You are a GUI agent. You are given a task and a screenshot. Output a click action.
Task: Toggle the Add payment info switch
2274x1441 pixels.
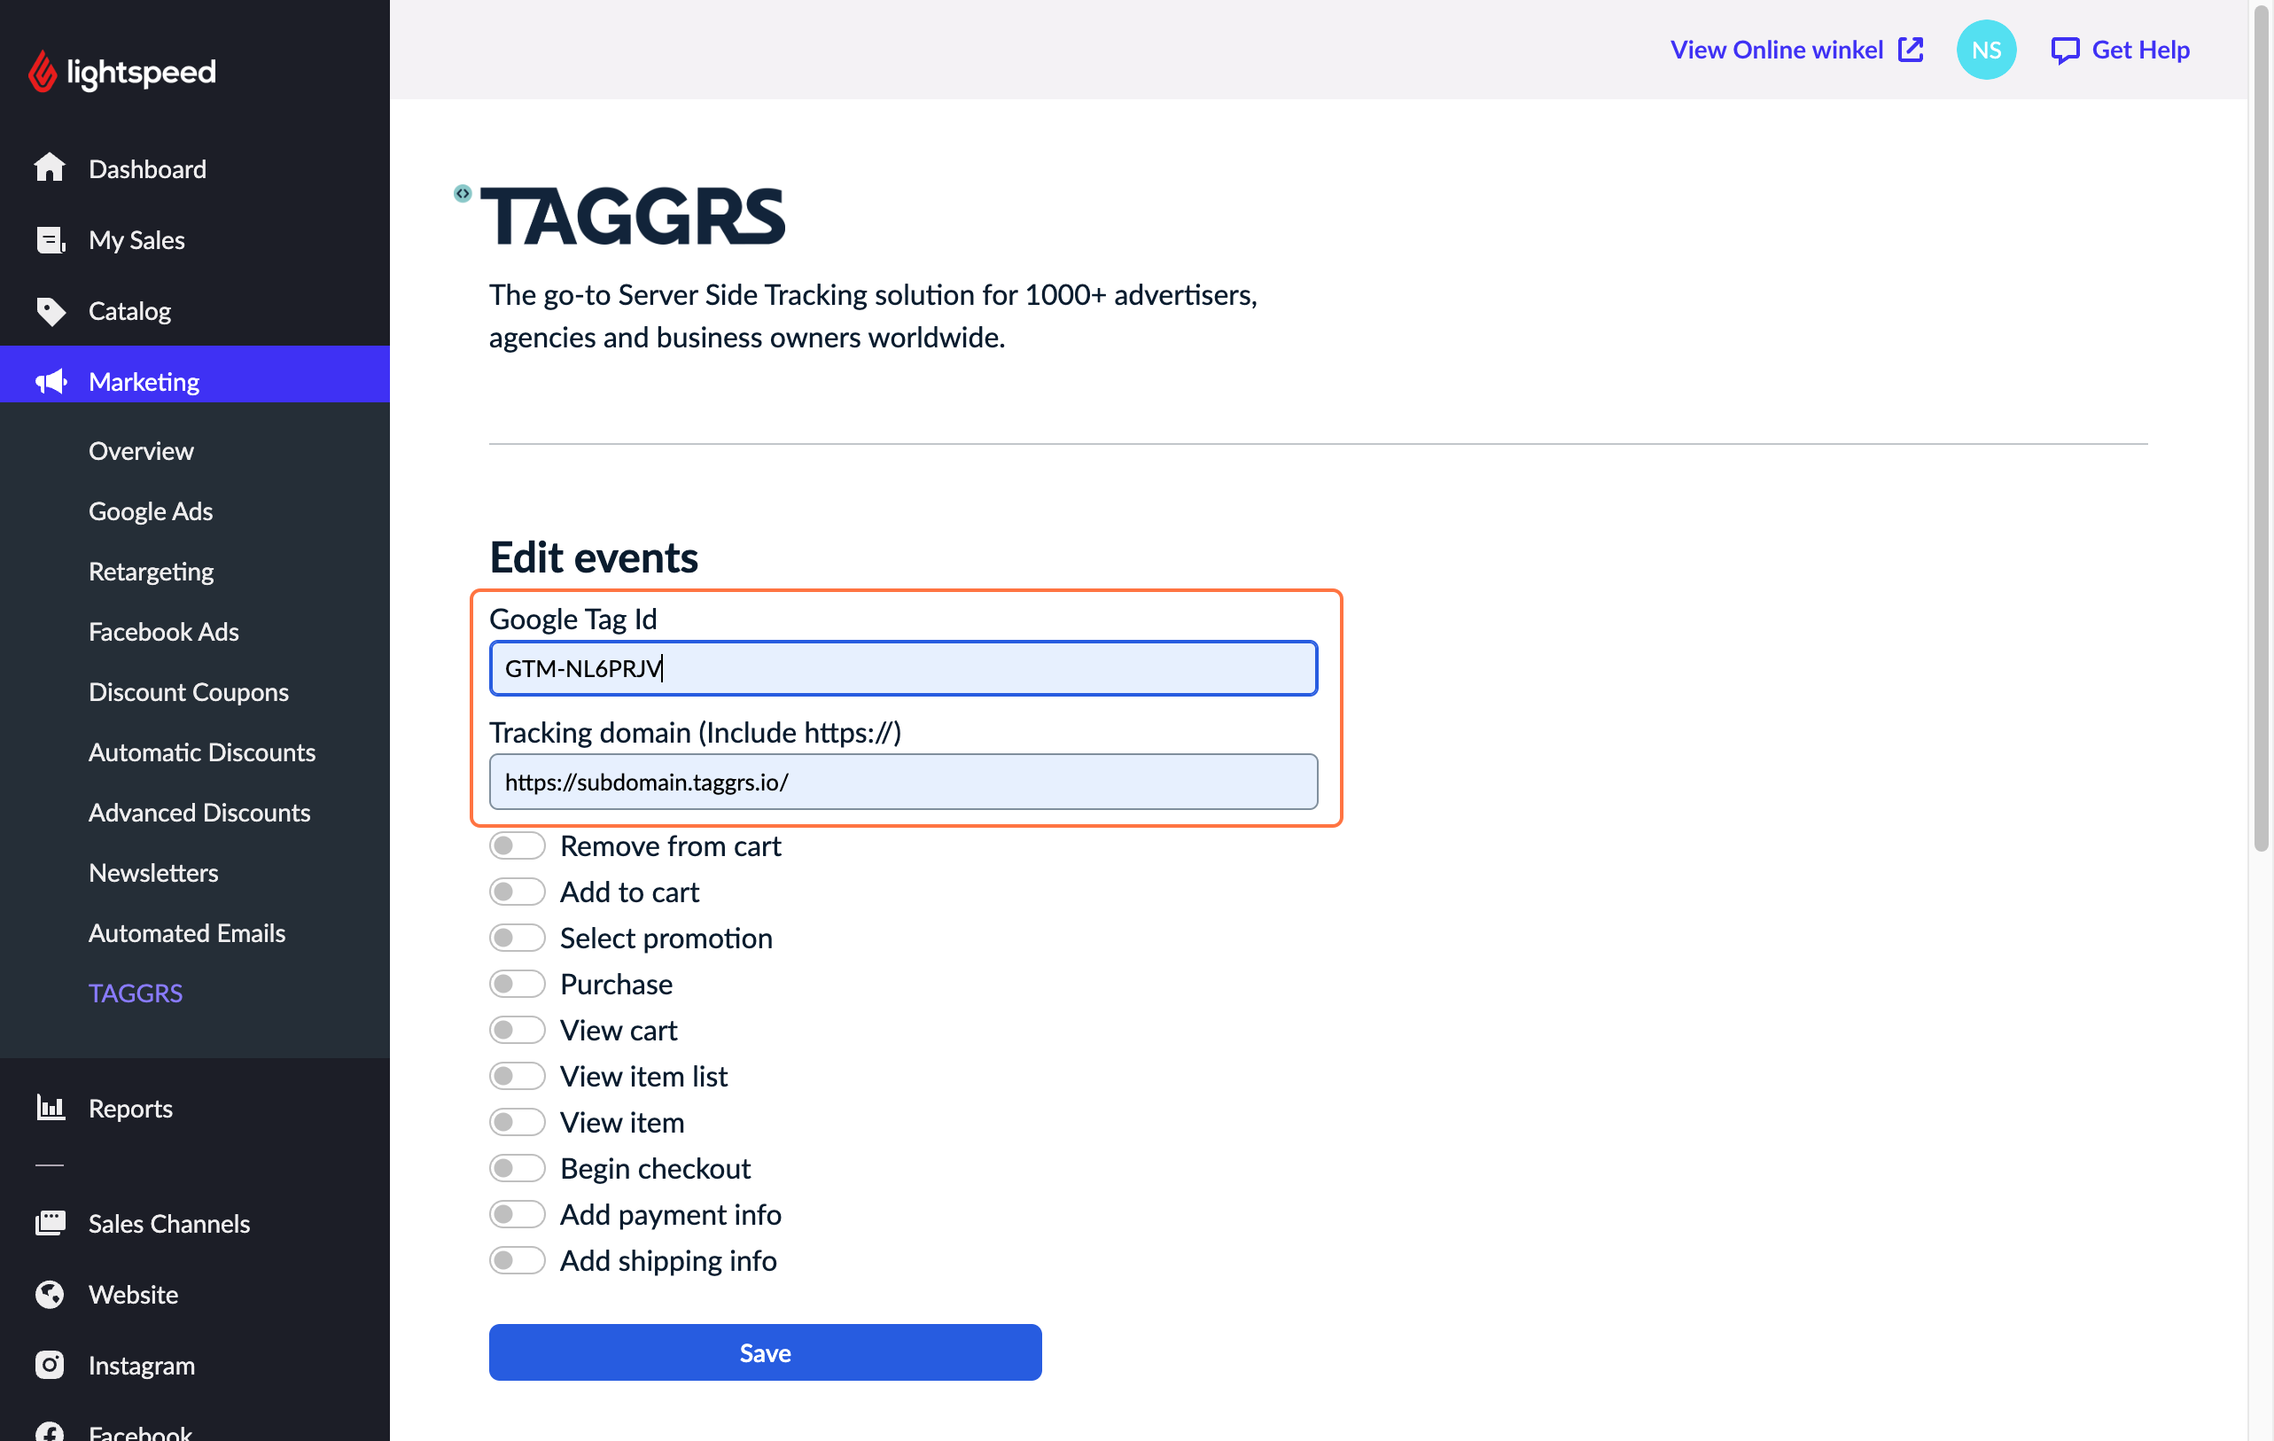(517, 1213)
